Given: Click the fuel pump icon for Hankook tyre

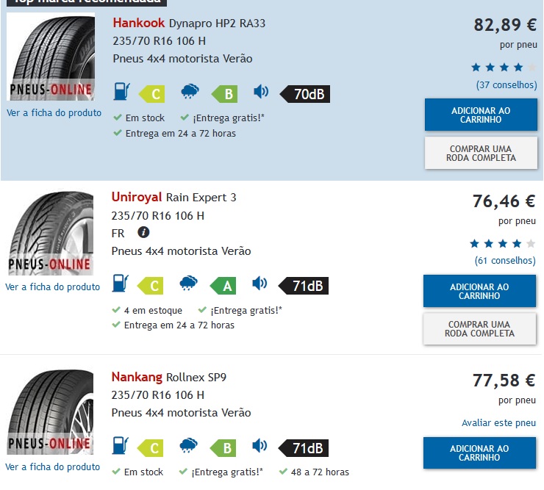Looking at the screenshot, I should pos(121,92).
